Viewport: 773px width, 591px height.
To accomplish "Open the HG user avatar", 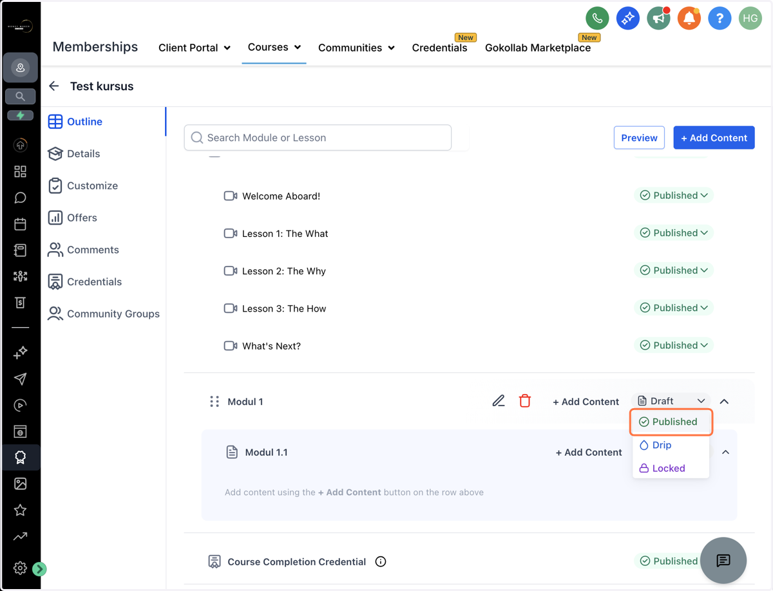I will pyautogui.click(x=750, y=19).
